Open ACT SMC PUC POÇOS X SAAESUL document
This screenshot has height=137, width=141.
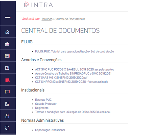click(75, 69)
